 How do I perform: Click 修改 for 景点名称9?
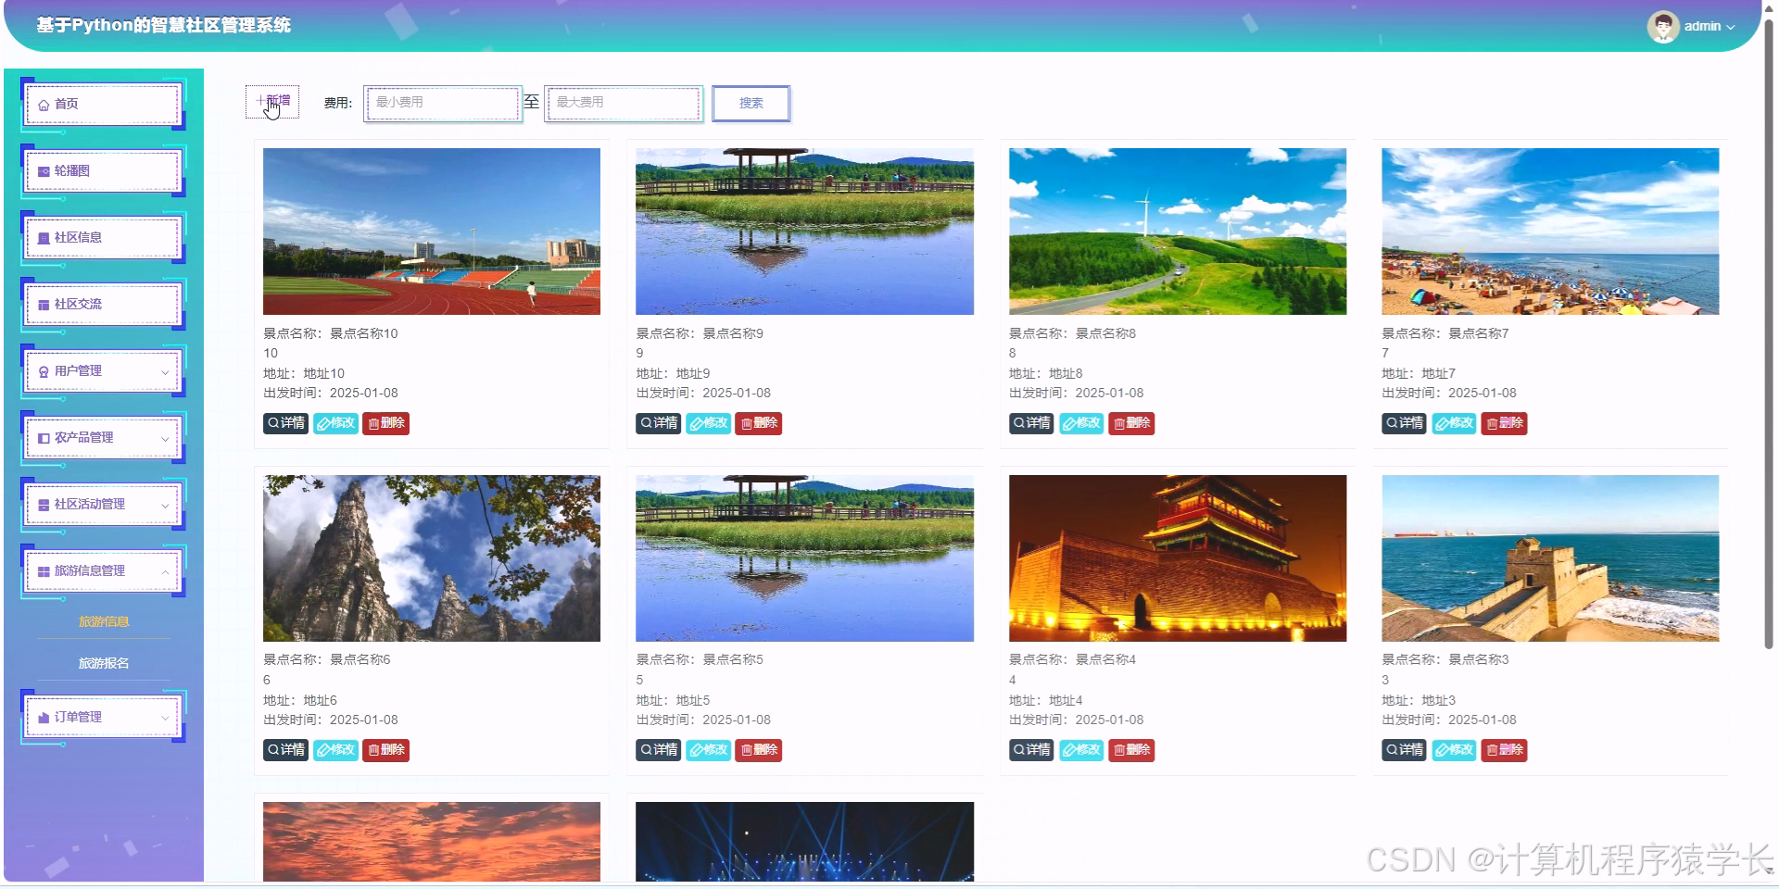pyautogui.click(x=708, y=423)
